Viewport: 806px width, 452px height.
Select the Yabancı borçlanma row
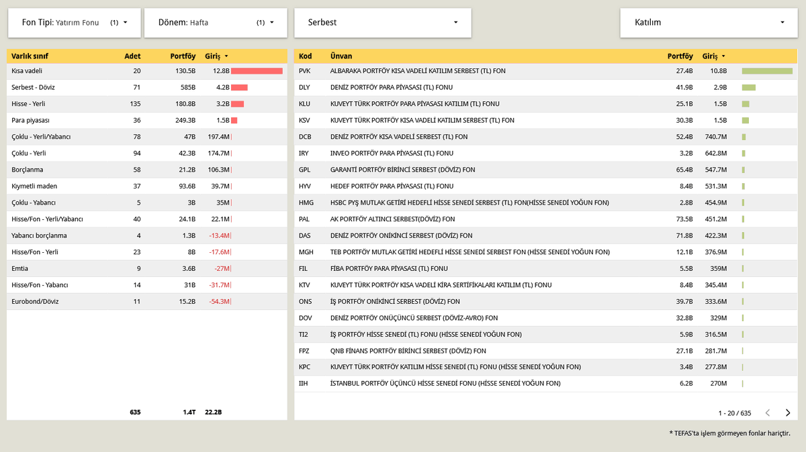(147, 235)
